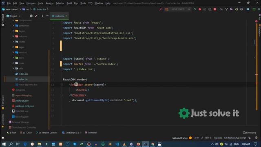This screenshot has width=261, height=147.
Task: Expand the services folder
Action: tap(13, 52)
